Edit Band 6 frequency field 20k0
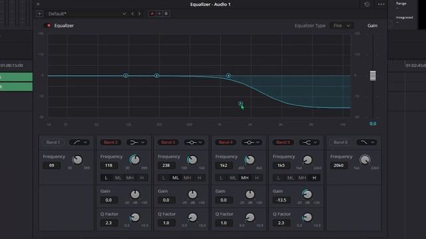The width and height of the screenshot is (426, 239). [x=339, y=165]
